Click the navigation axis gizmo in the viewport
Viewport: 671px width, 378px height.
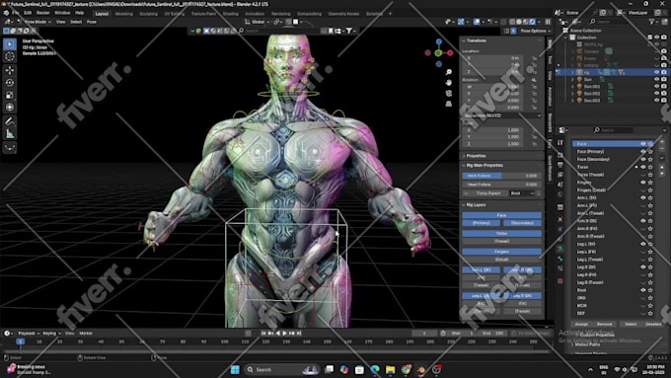tap(439, 52)
